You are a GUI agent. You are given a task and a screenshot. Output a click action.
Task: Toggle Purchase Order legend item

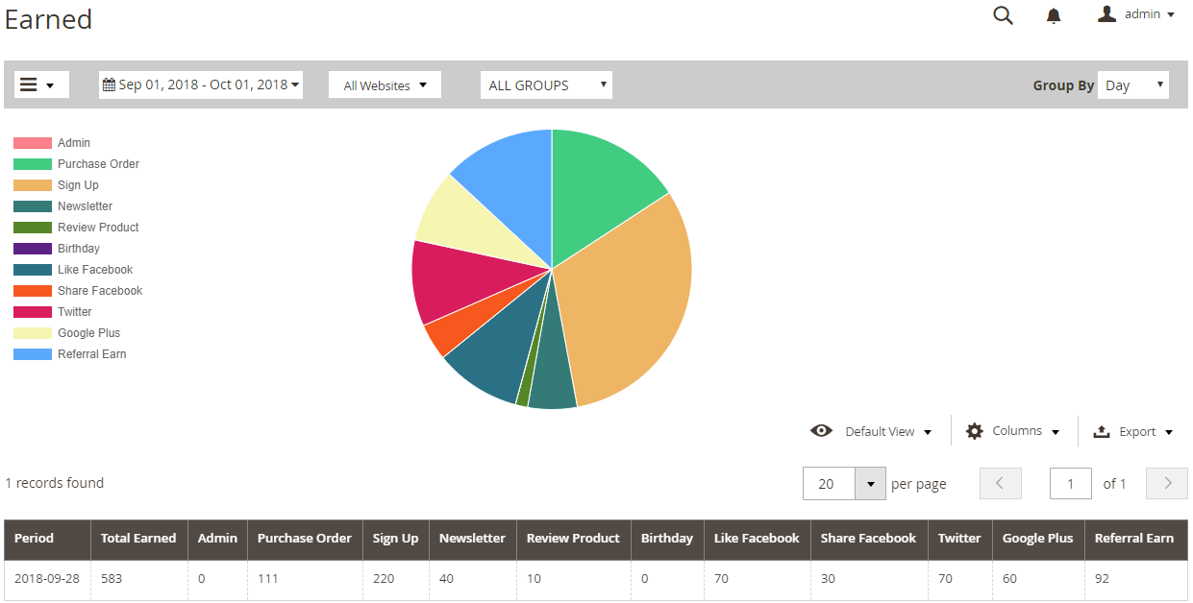coord(97,164)
